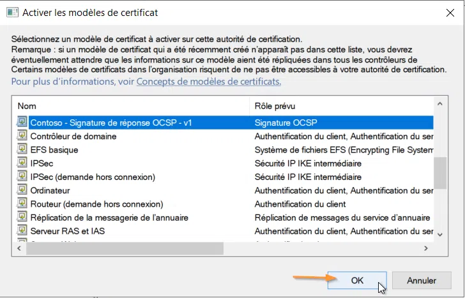
Task: Click the dialog title bar certificate icon
Action: click(11, 12)
